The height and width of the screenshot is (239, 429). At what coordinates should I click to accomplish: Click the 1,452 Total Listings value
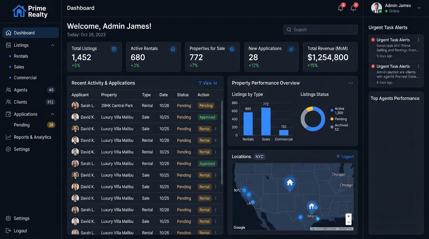(x=81, y=57)
